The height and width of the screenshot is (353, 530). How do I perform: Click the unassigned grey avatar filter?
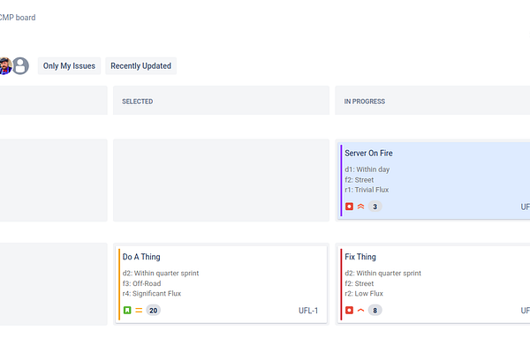[20, 66]
